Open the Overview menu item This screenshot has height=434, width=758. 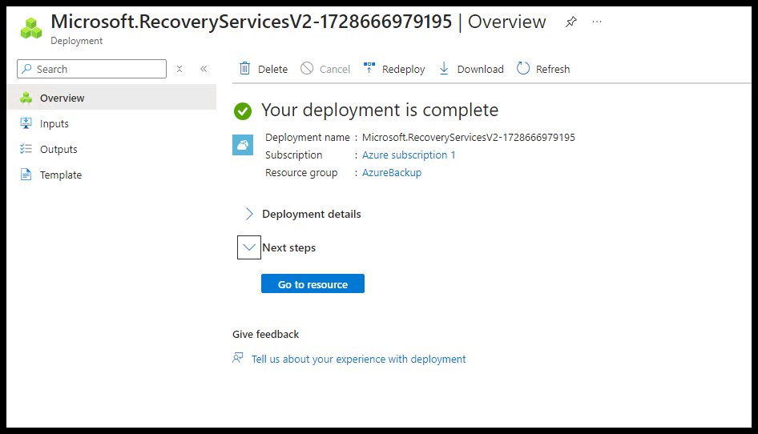pyautogui.click(x=112, y=98)
